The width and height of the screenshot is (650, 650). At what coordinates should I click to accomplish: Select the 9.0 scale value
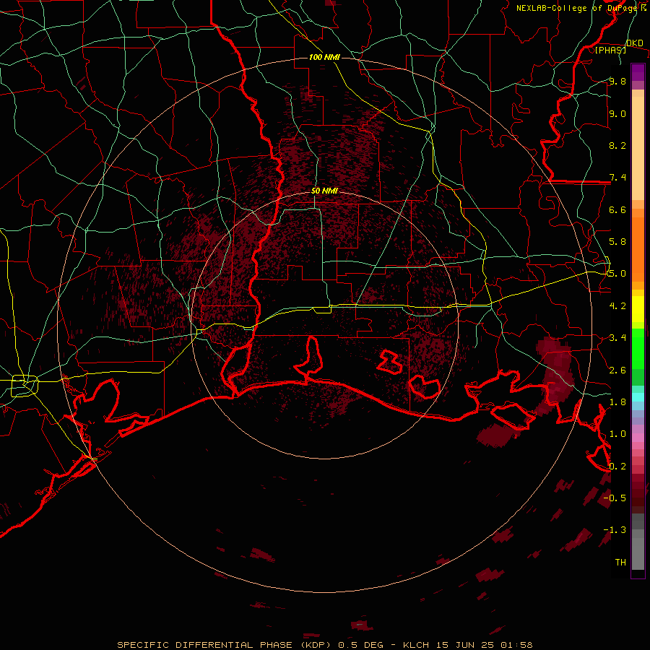coord(617,113)
